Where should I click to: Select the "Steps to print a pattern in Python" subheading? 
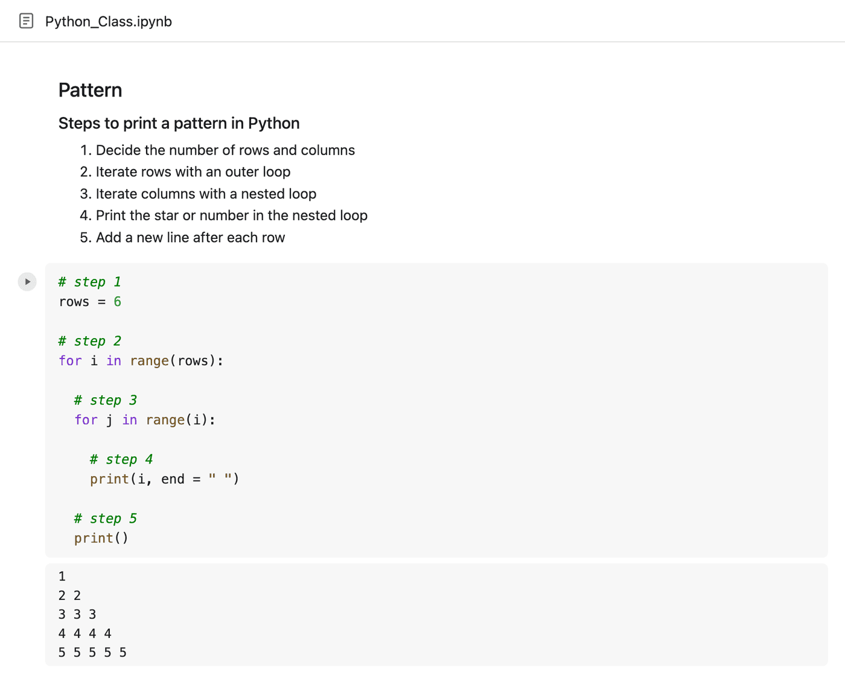point(179,123)
